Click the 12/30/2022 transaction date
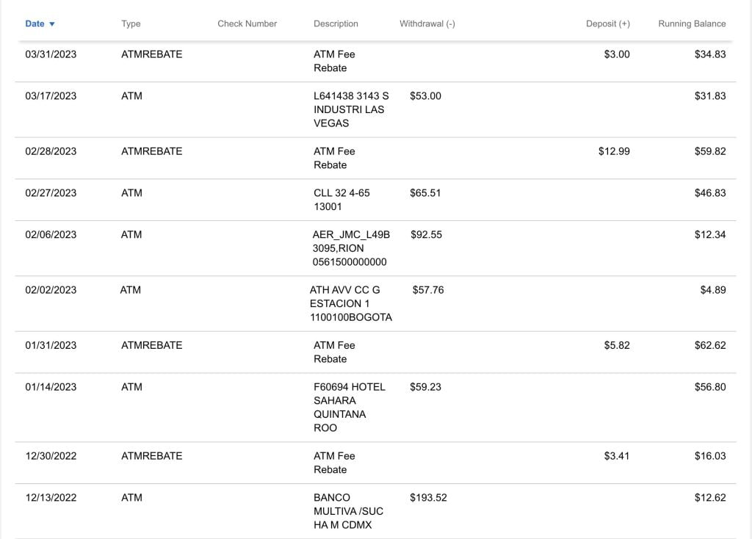 [51, 456]
